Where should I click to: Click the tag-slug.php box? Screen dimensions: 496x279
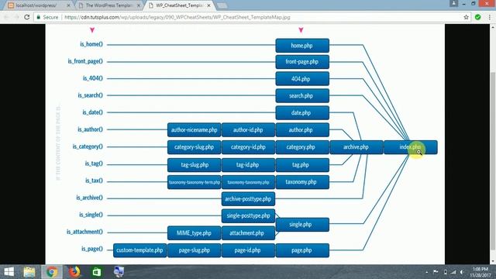[194, 165]
